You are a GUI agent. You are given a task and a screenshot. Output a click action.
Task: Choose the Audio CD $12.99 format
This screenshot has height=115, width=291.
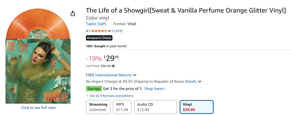pos(155,107)
